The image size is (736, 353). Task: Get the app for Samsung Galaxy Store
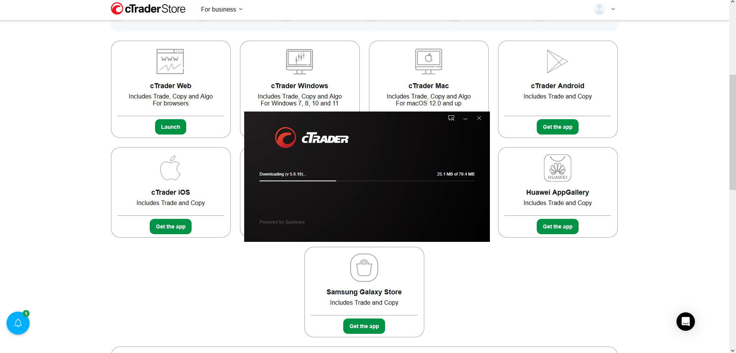tap(364, 326)
